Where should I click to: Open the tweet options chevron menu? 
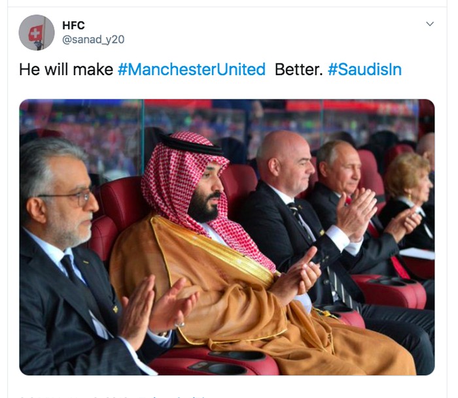point(430,24)
